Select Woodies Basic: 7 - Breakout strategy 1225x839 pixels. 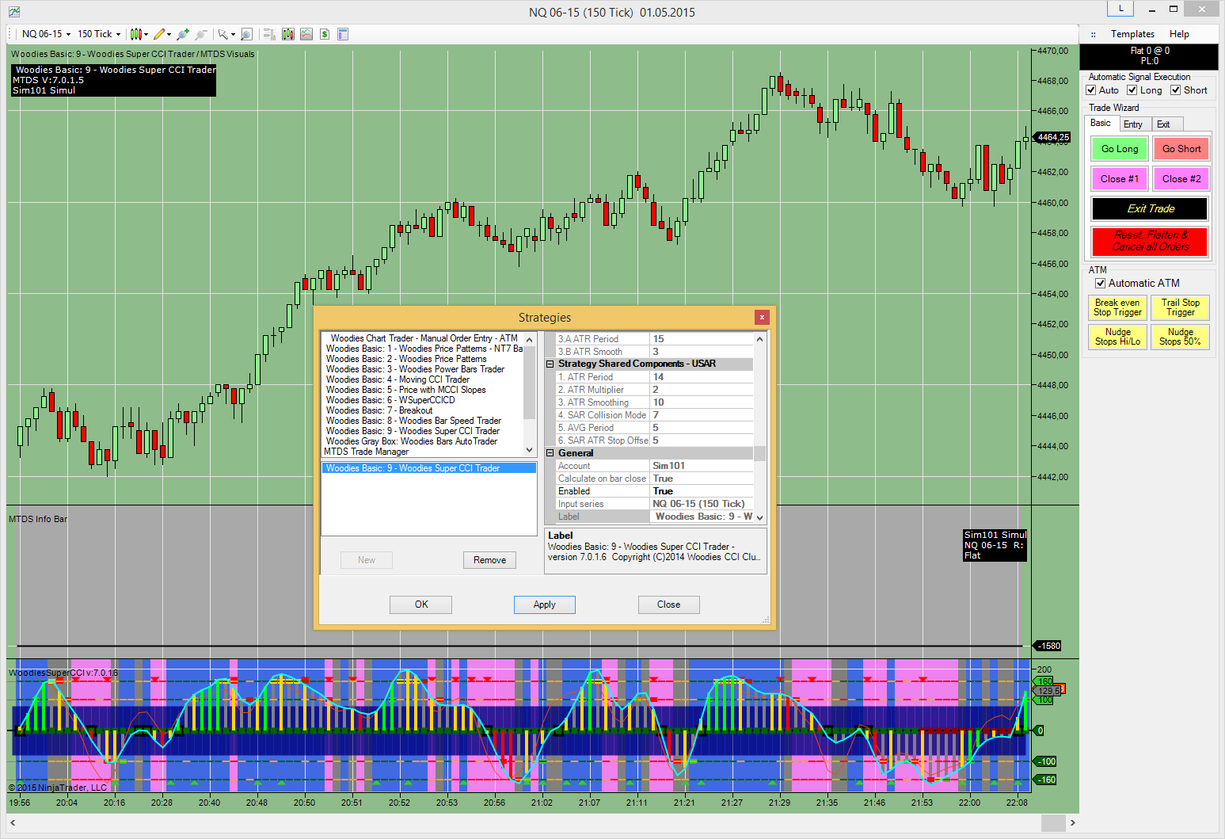pos(379,410)
